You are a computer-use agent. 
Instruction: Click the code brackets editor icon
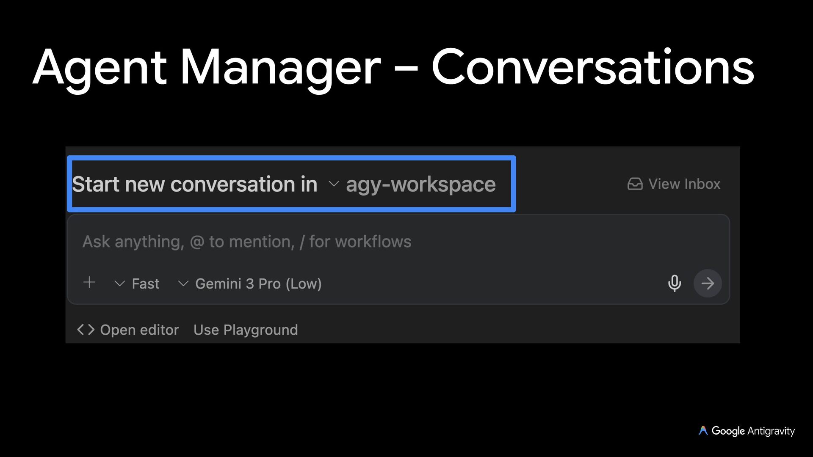tap(86, 330)
